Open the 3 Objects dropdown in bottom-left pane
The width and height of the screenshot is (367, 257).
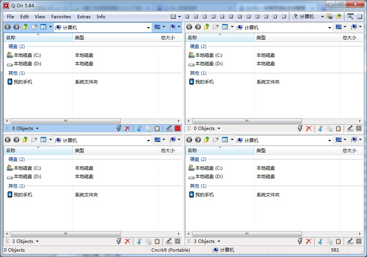point(37,241)
